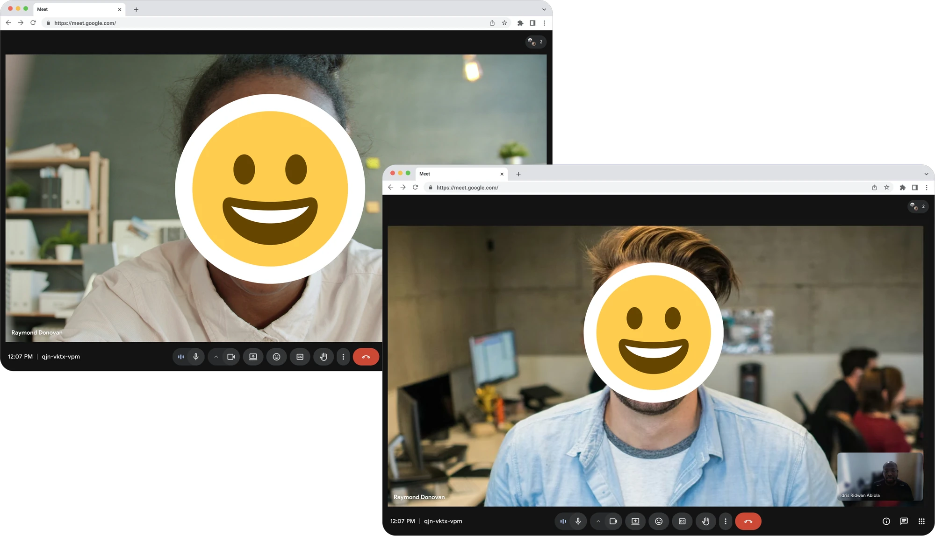Leave call in back Meet window
935x536 pixels.
(x=366, y=357)
